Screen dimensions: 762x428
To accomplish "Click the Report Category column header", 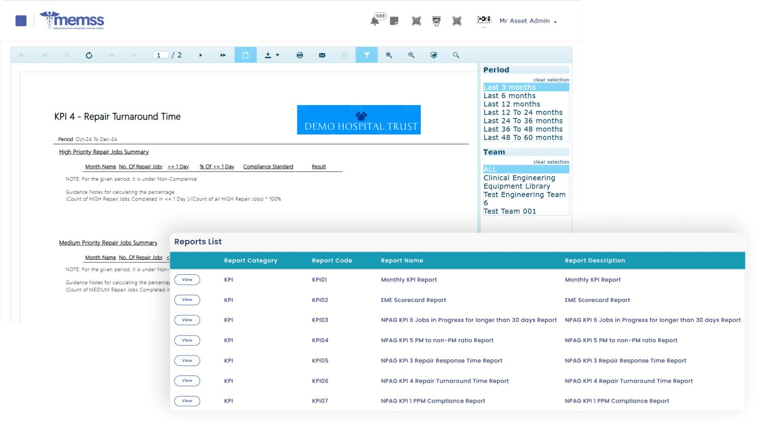I will click(250, 260).
